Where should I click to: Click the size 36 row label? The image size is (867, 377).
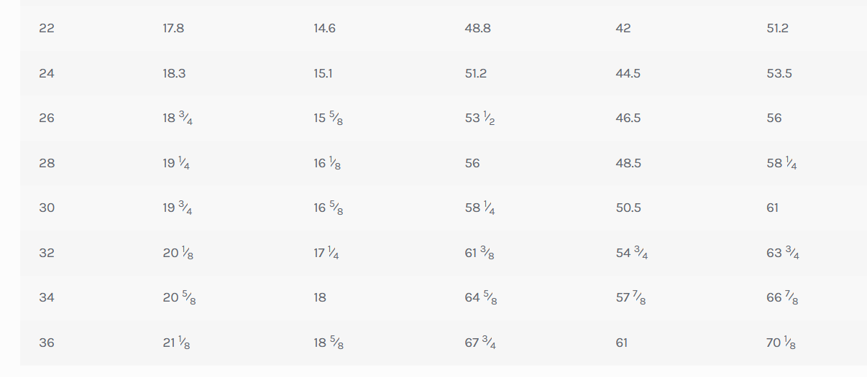pyautogui.click(x=47, y=343)
